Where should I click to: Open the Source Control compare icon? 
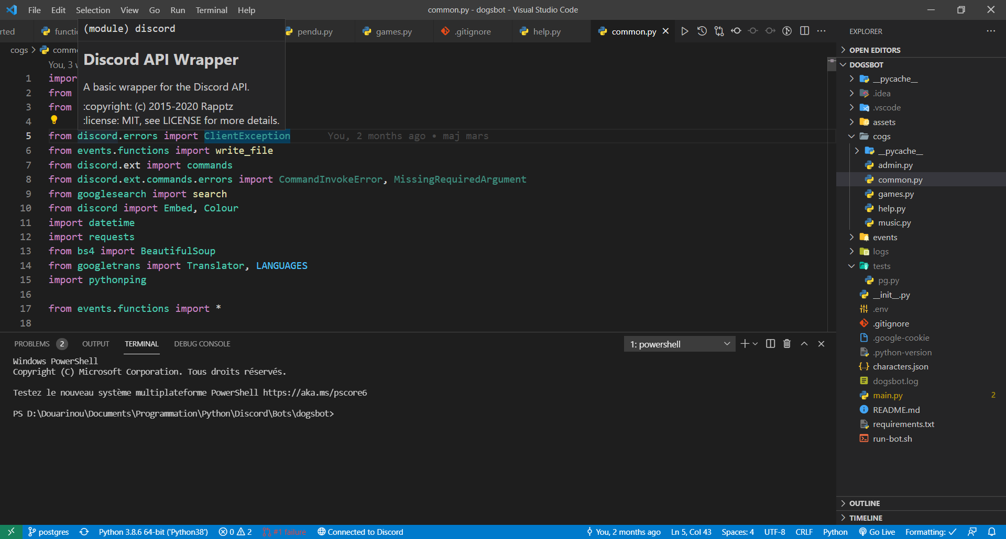719,31
